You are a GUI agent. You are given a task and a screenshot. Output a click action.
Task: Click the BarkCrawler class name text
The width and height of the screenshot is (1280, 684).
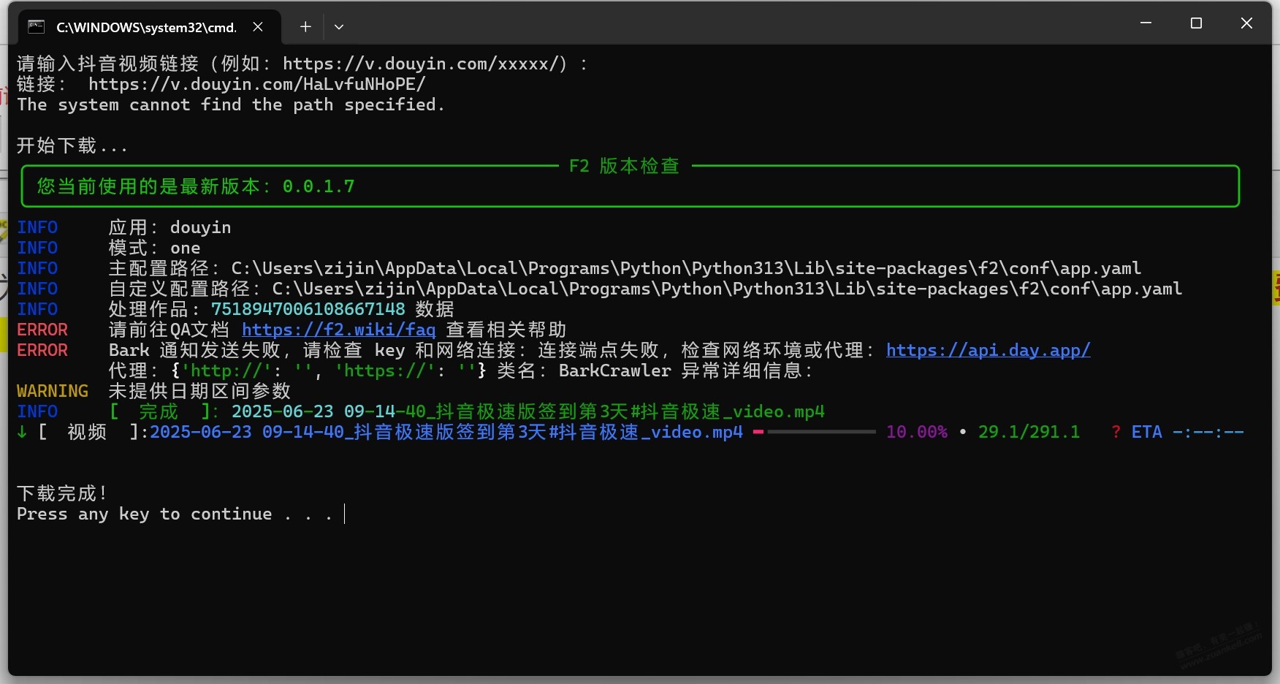coord(615,371)
